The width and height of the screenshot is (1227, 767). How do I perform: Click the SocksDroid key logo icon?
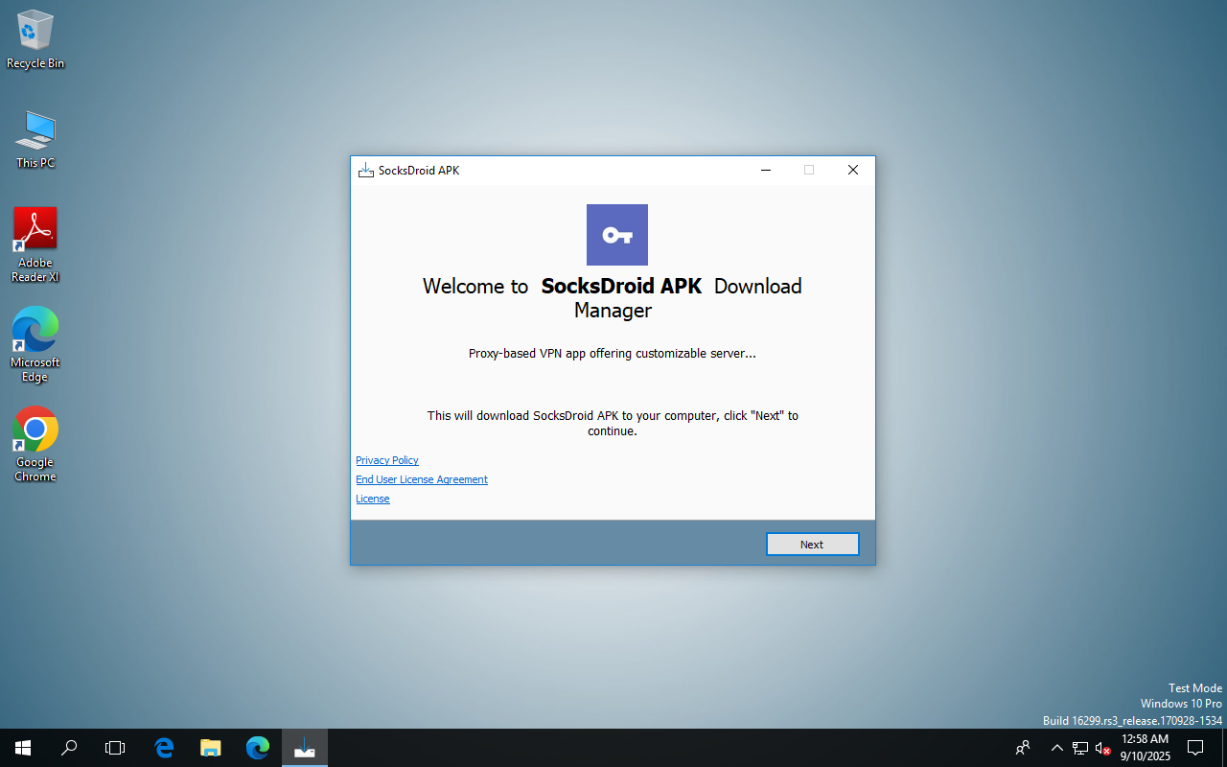pos(617,235)
